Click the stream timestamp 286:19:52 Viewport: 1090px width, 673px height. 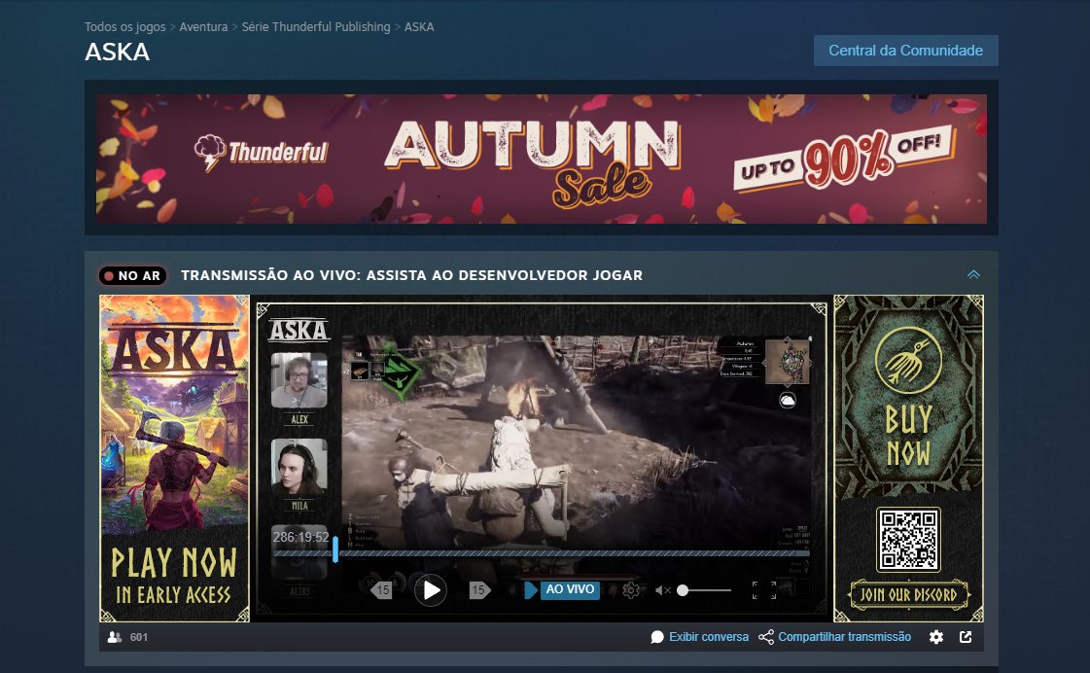click(301, 537)
